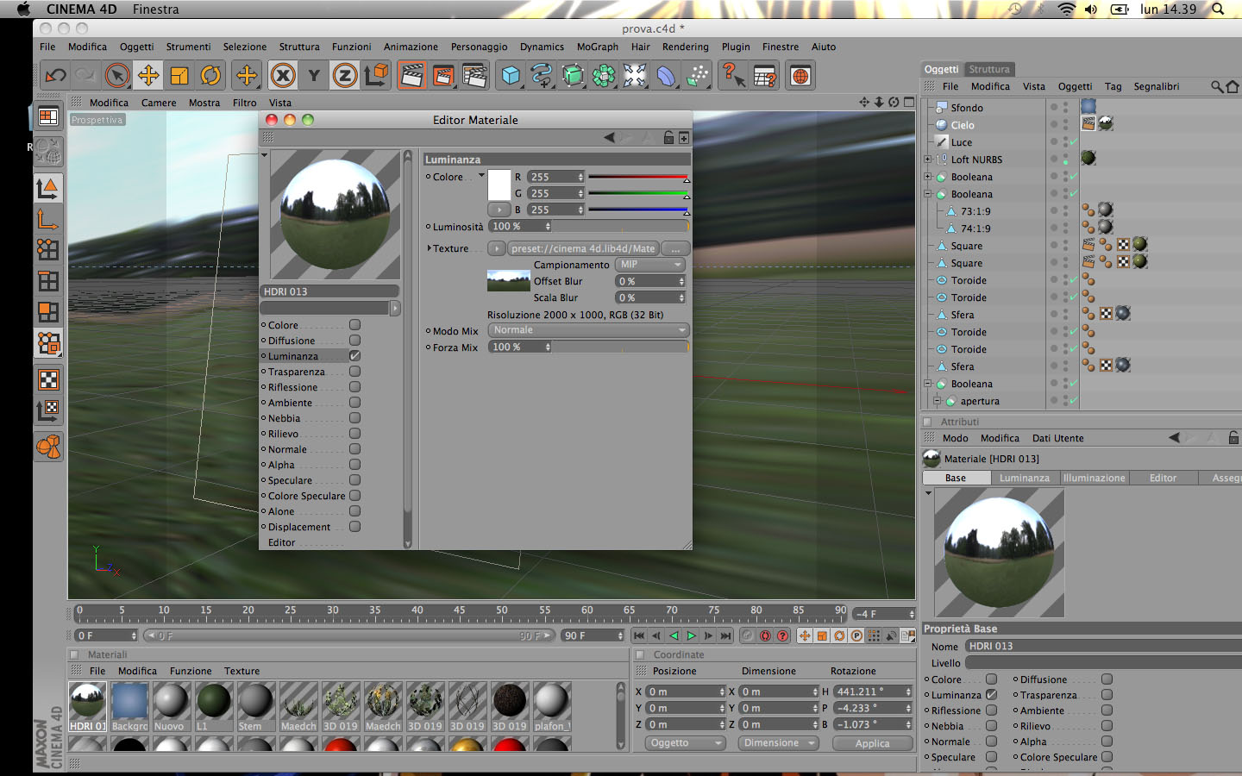Click the lock icon in Editor Materiale
This screenshot has width=1242, height=776.
[668, 137]
